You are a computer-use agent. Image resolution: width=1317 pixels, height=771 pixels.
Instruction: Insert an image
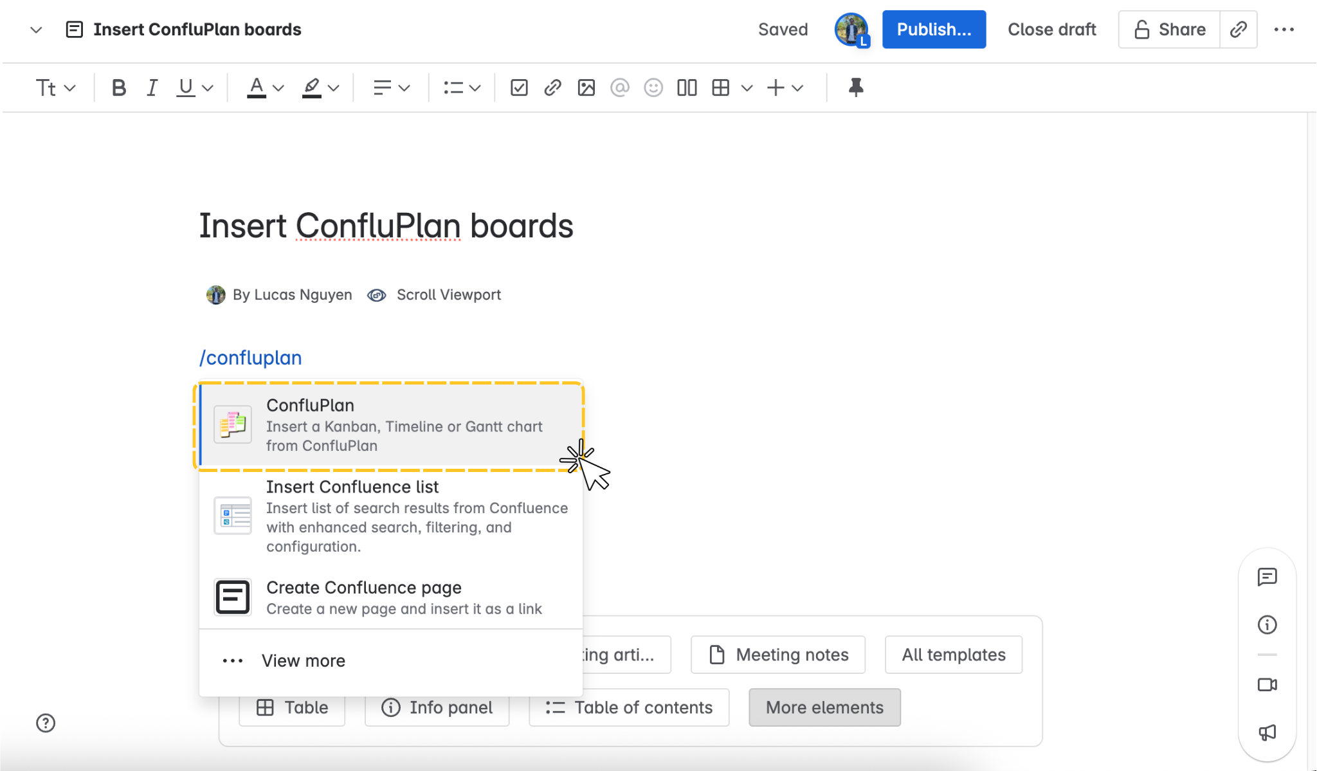pyautogui.click(x=585, y=87)
